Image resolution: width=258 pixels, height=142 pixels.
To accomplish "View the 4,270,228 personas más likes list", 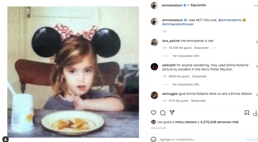I will (219, 122).
